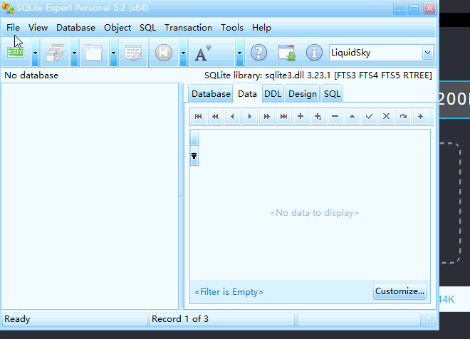Switch to the Data tab

coord(247,94)
